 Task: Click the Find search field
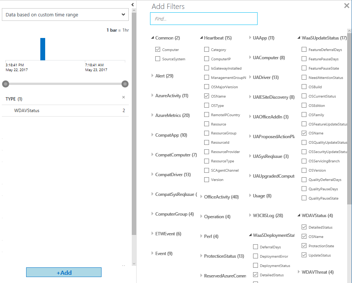(x=204, y=19)
